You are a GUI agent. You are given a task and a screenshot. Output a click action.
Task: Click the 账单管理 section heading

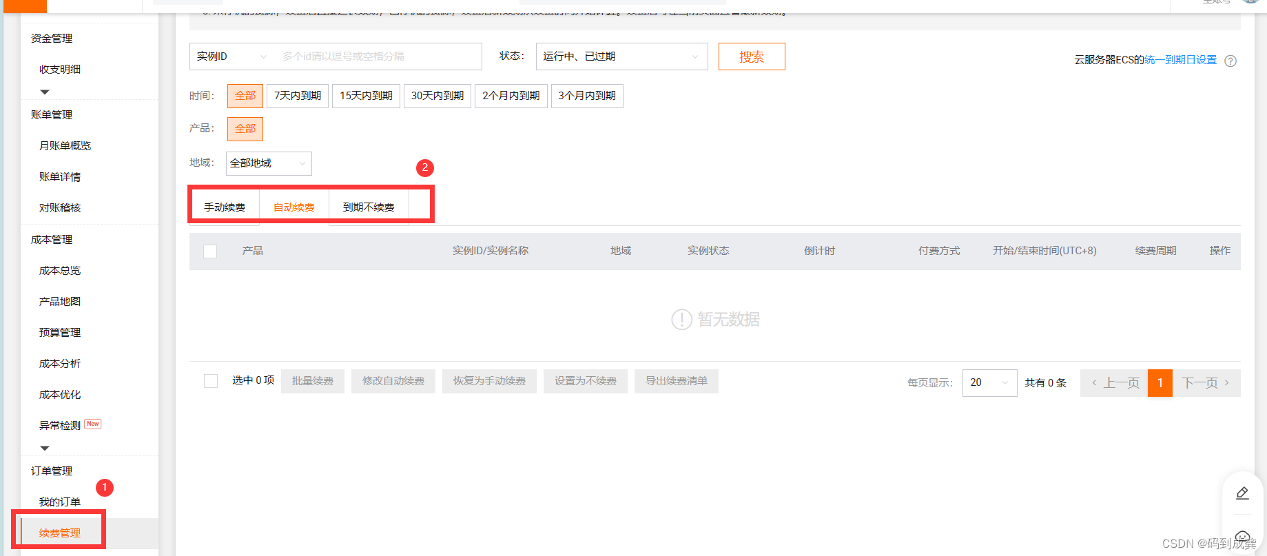(x=52, y=115)
